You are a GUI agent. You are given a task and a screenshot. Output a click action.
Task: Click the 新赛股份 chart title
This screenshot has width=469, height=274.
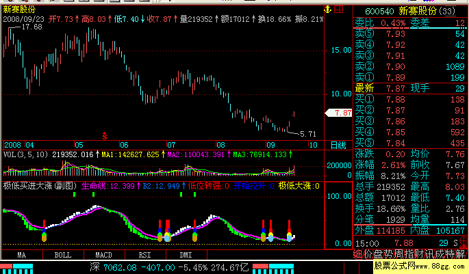tap(19, 10)
